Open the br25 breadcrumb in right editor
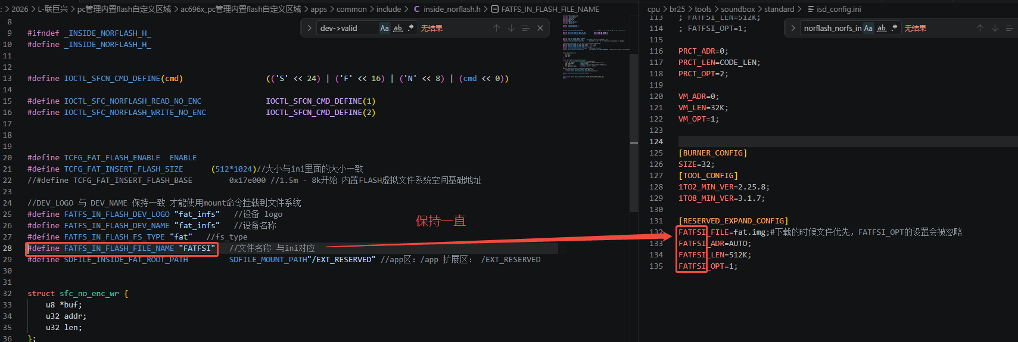 (x=677, y=9)
